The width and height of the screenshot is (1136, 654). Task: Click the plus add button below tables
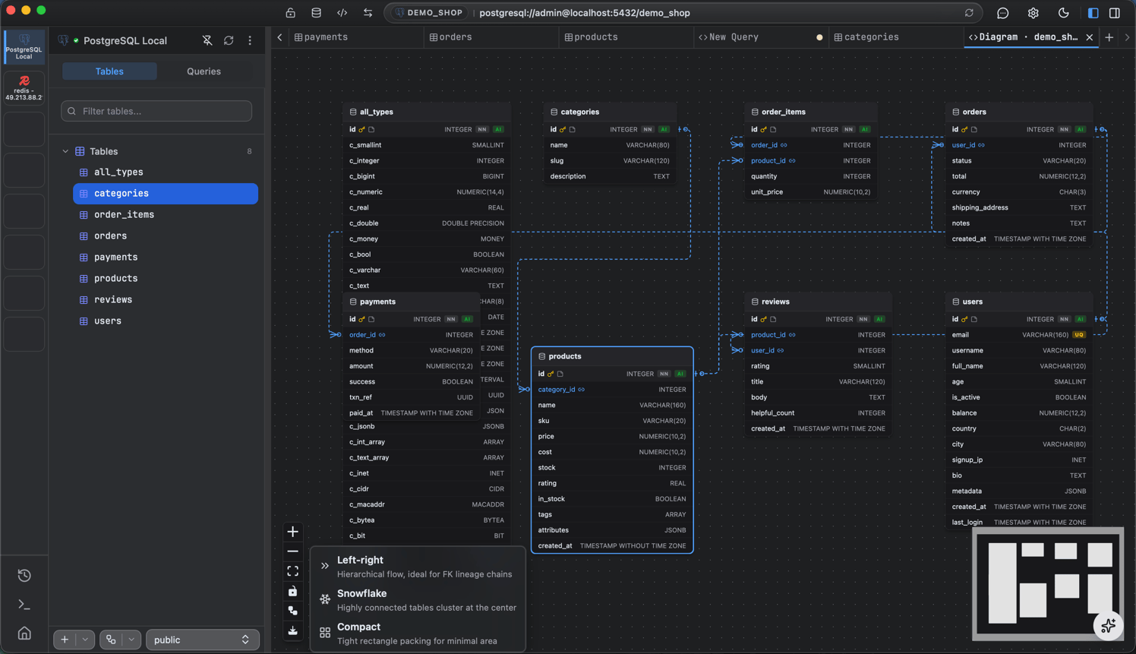coord(65,640)
